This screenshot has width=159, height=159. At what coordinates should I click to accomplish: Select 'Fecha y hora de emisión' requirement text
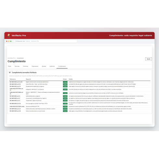(x=35, y=111)
